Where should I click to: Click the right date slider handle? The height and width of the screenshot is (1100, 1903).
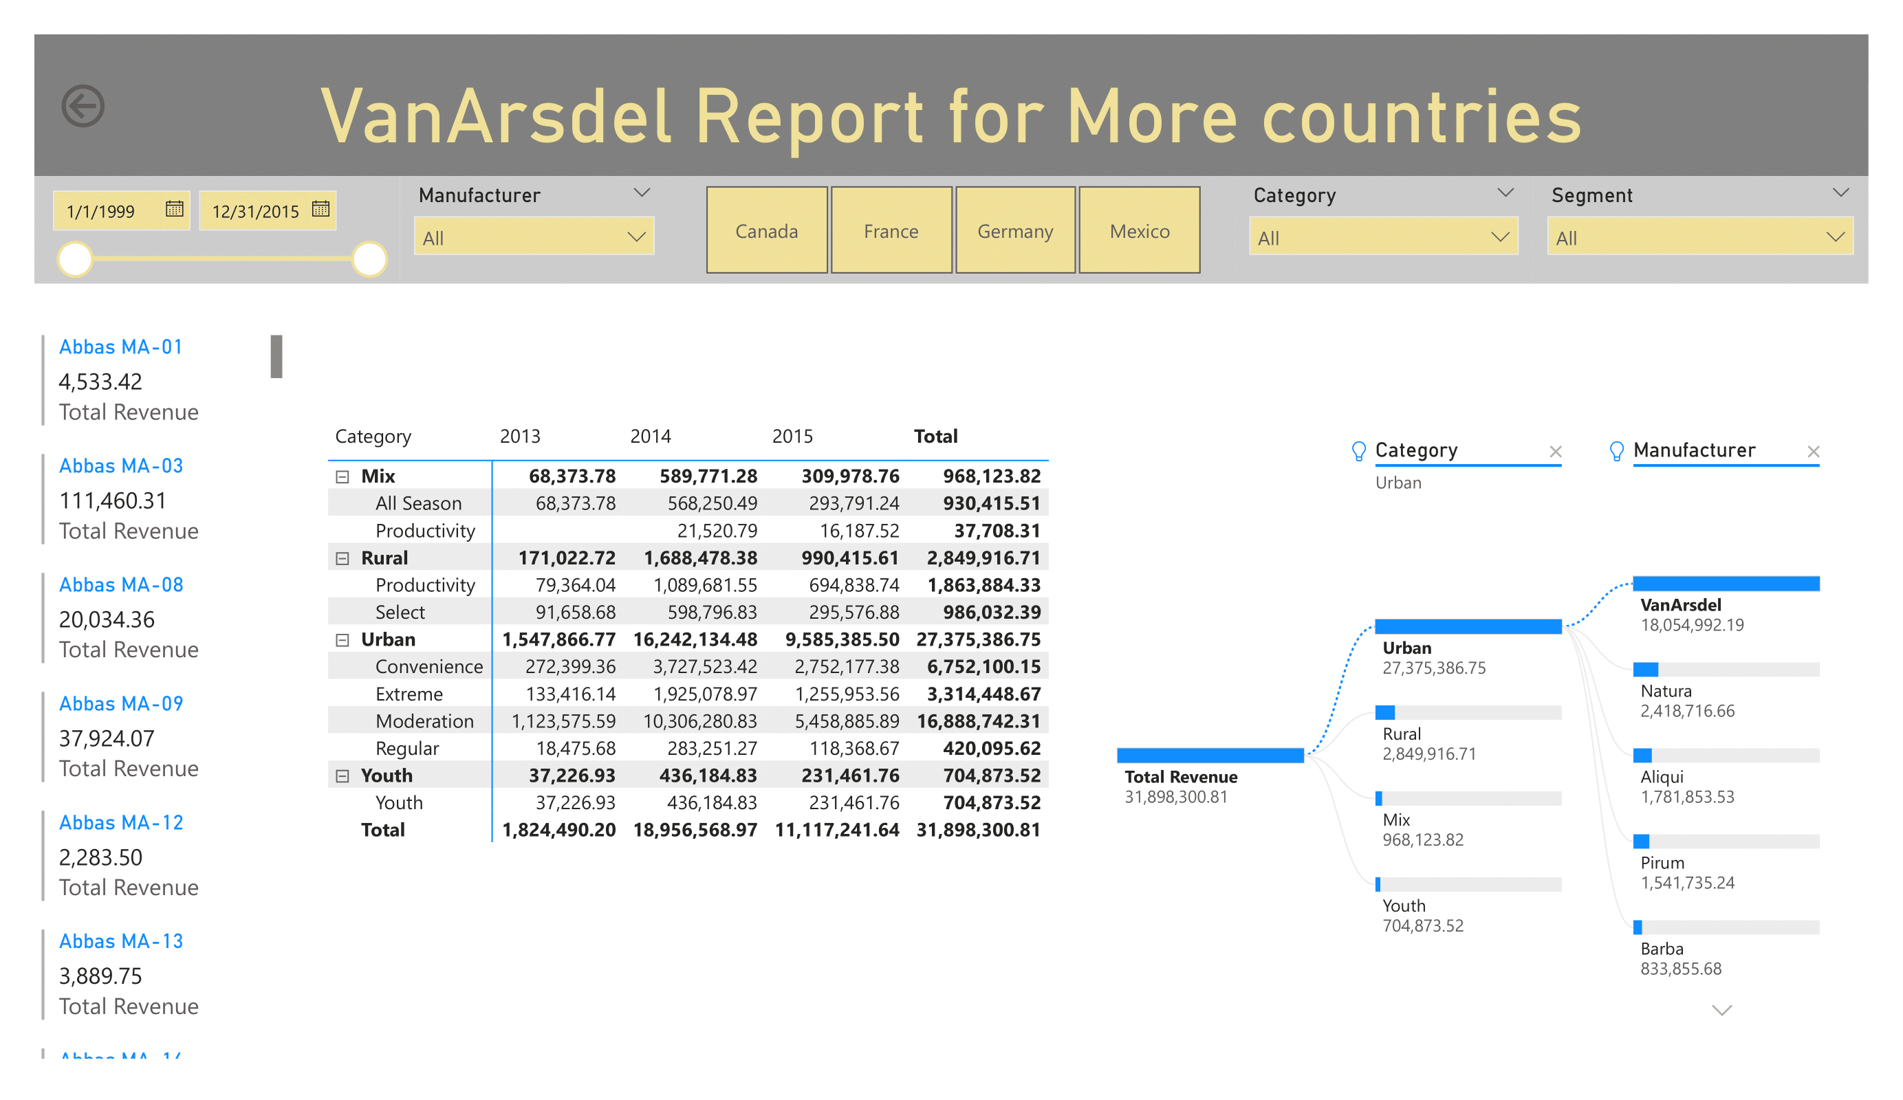coord(369,259)
